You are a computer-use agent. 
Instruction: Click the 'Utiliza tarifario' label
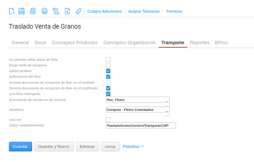20,71
